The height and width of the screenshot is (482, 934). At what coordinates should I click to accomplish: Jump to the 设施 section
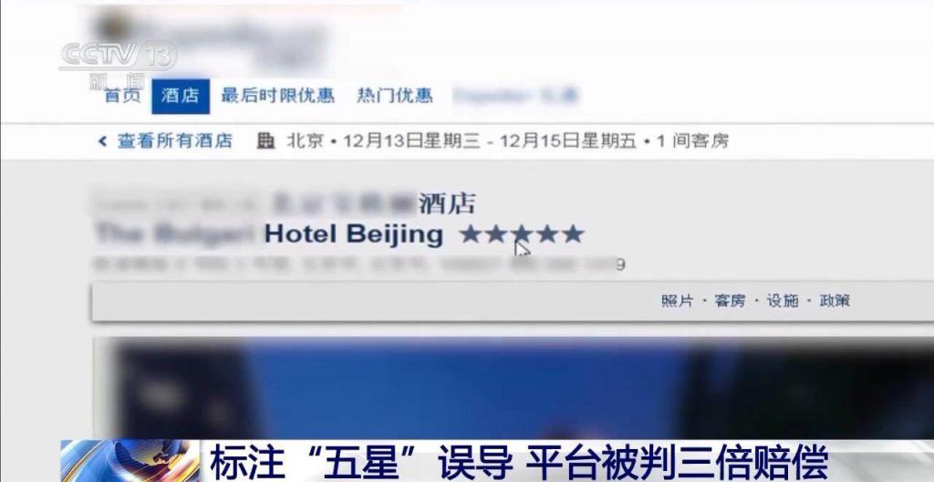782,300
